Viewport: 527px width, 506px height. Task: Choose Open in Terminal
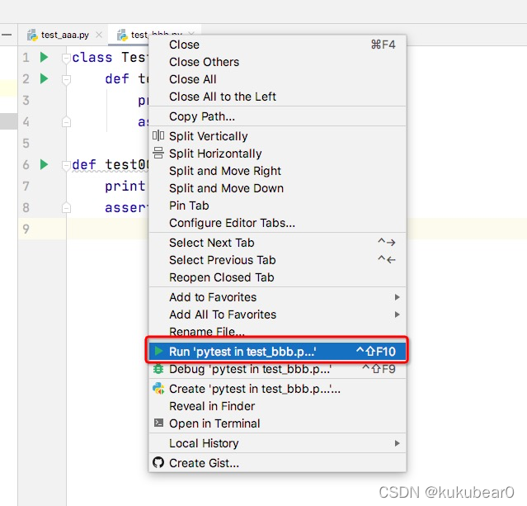(x=277, y=423)
